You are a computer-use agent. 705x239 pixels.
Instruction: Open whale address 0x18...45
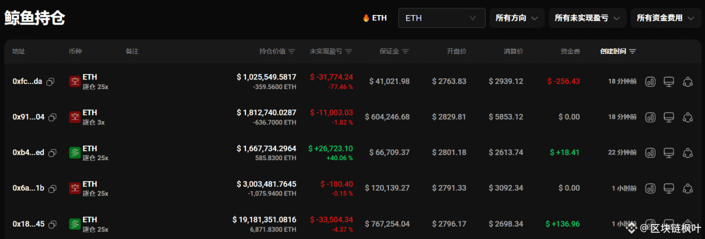click(28, 224)
